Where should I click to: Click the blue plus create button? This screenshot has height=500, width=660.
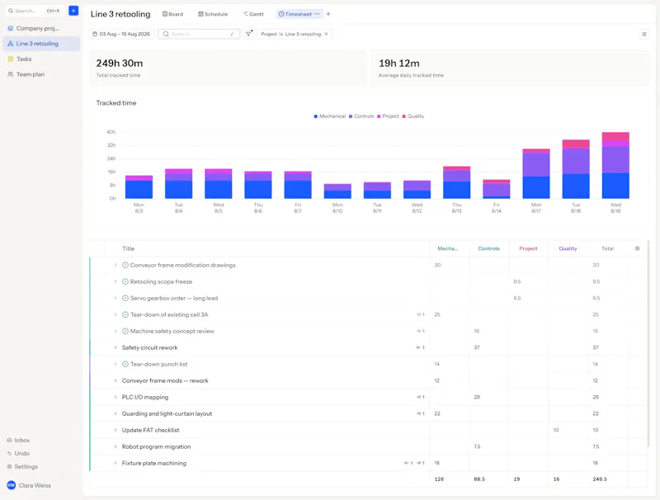[73, 11]
